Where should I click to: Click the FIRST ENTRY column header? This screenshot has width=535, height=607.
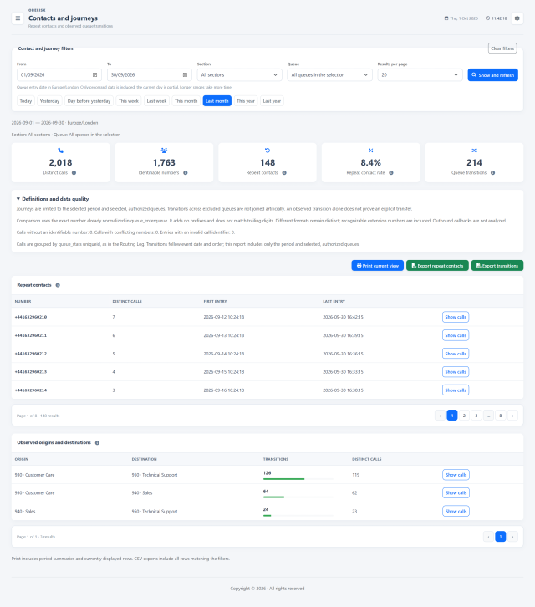(x=215, y=301)
